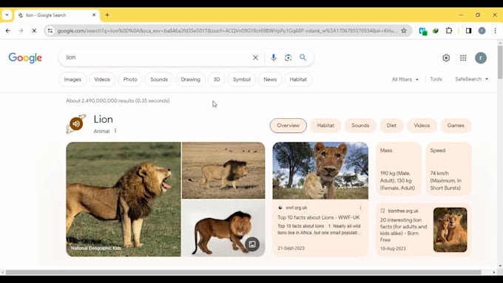Open the blue-green translate extension icon
The height and width of the screenshot is (283, 503).
tap(423, 31)
